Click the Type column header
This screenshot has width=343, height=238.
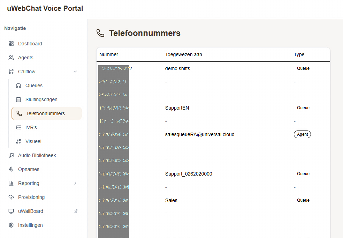point(299,54)
